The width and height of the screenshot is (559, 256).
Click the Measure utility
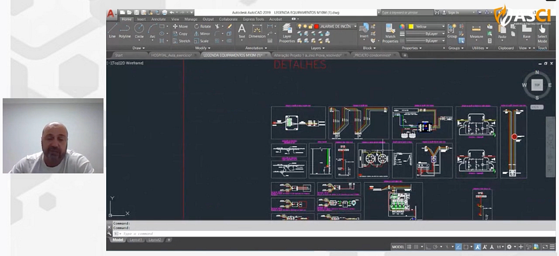[x=476, y=31]
